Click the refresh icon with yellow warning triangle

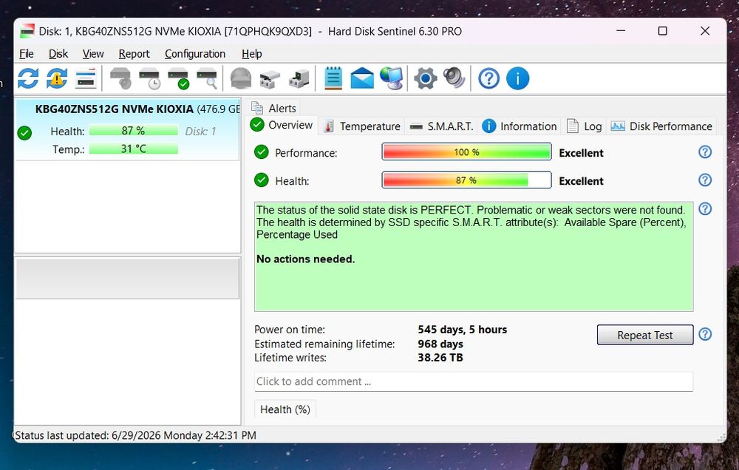[57, 78]
